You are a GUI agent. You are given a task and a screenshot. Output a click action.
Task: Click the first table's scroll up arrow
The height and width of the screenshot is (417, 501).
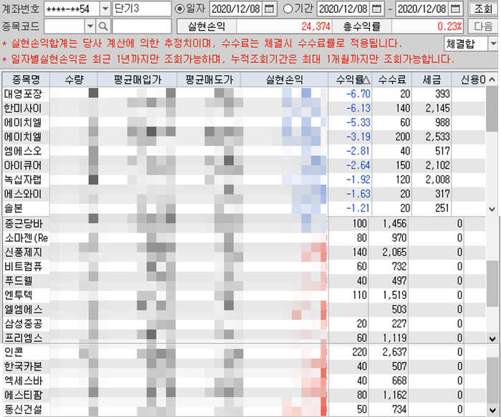(x=492, y=79)
